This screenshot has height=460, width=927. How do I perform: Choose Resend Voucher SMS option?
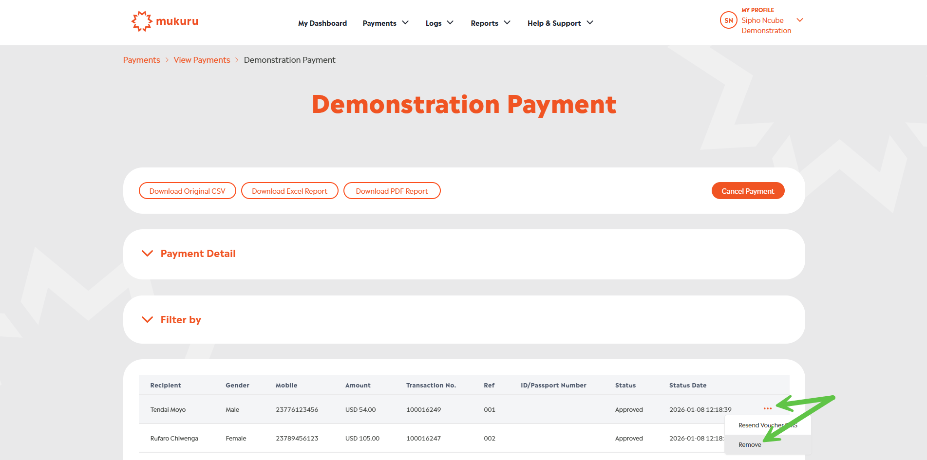point(760,425)
